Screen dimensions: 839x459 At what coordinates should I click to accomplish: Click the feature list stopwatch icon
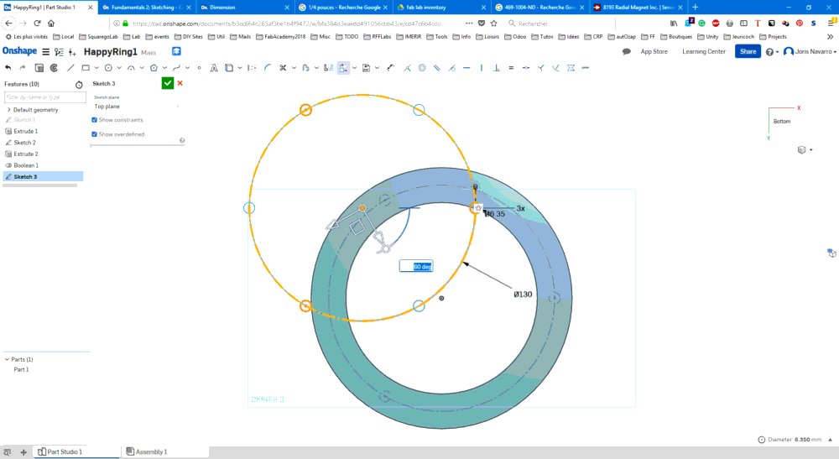79,85
